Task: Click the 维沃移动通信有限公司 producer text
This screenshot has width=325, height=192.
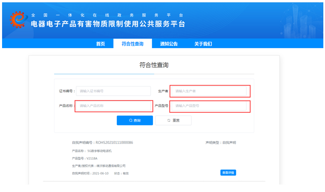Action: (111, 166)
